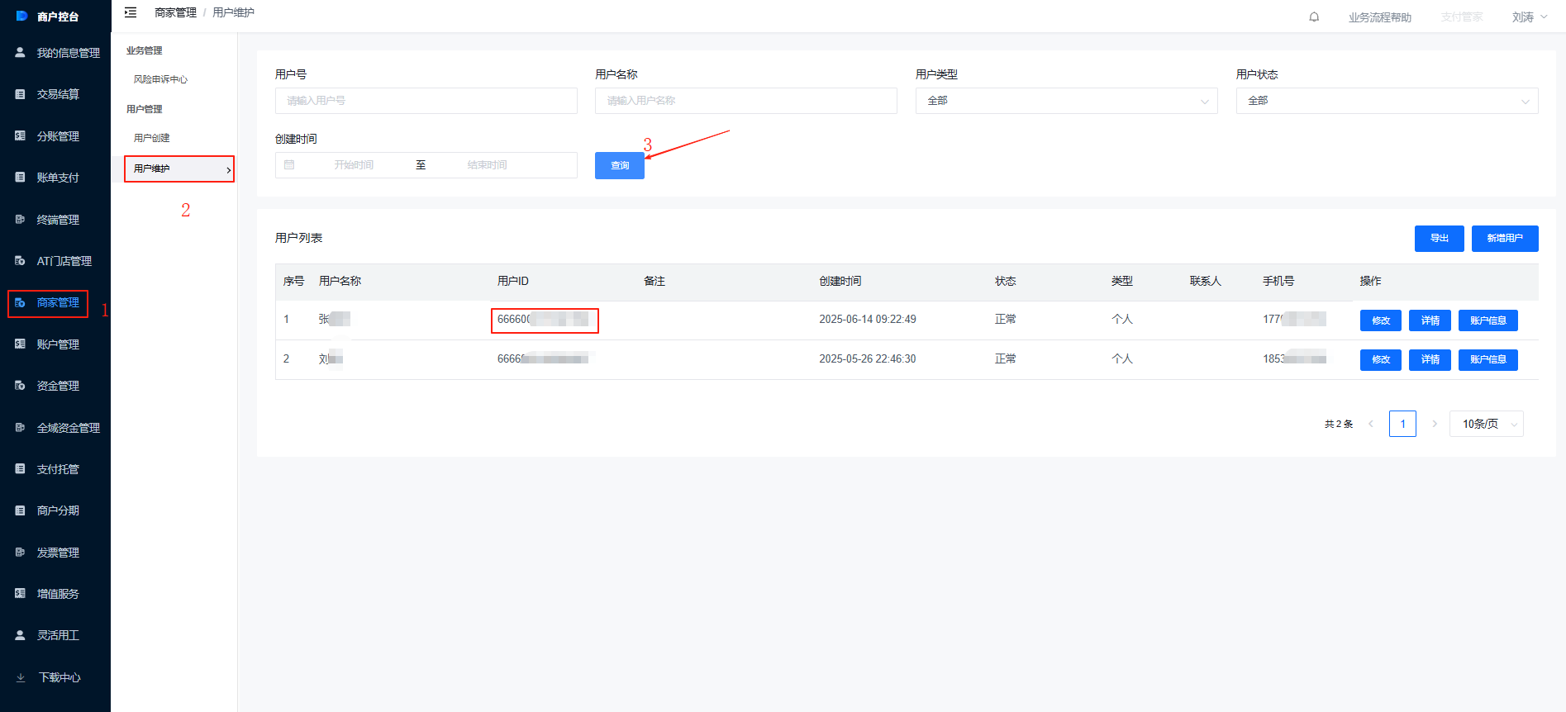Click 账户信息 for the first user row
Image resolution: width=1566 pixels, height=712 pixels.
1487,320
